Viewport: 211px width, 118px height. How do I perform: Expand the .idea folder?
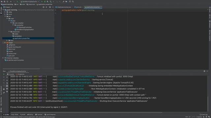5,12
